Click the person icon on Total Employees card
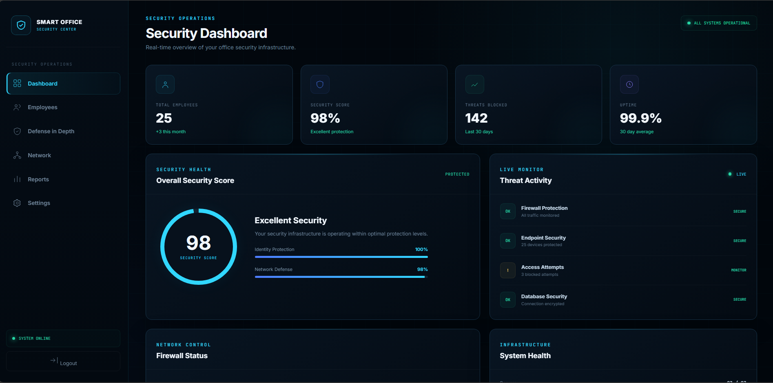This screenshot has width=773, height=383. tap(165, 84)
